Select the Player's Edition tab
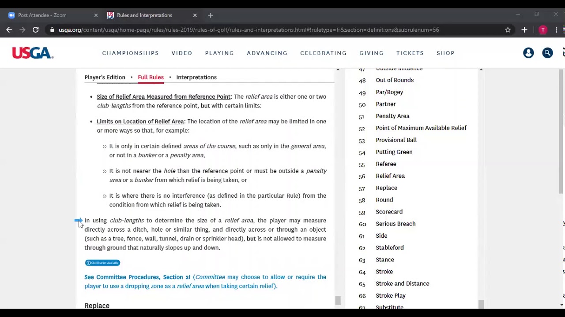The width and height of the screenshot is (565, 317). pyautogui.click(x=105, y=77)
